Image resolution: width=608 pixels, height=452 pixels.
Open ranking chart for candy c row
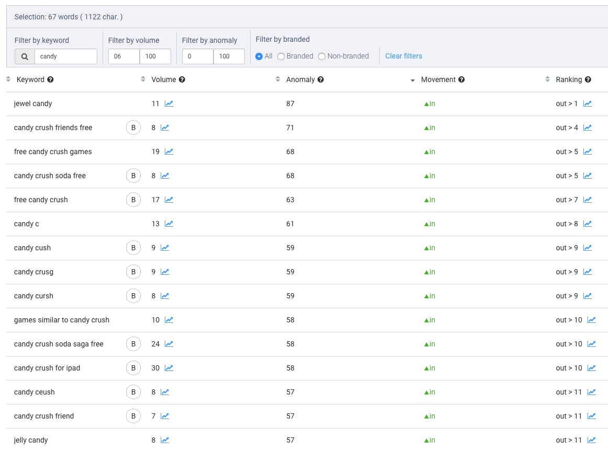pyautogui.click(x=588, y=224)
